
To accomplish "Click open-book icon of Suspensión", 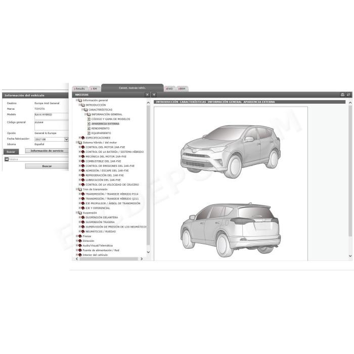I will click(x=80, y=213).
